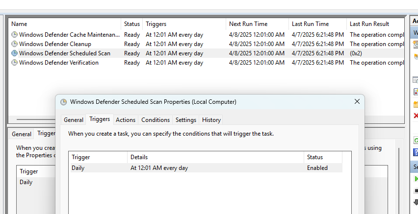Sort by Last Run Result column header
The image size is (418, 214).
click(x=375, y=24)
